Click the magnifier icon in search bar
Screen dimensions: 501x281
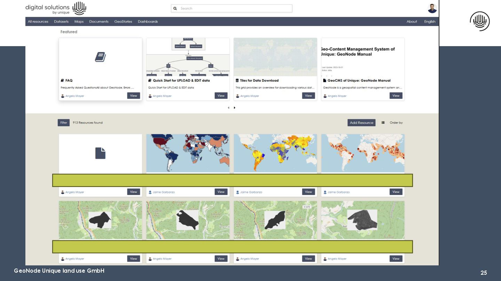point(175,8)
